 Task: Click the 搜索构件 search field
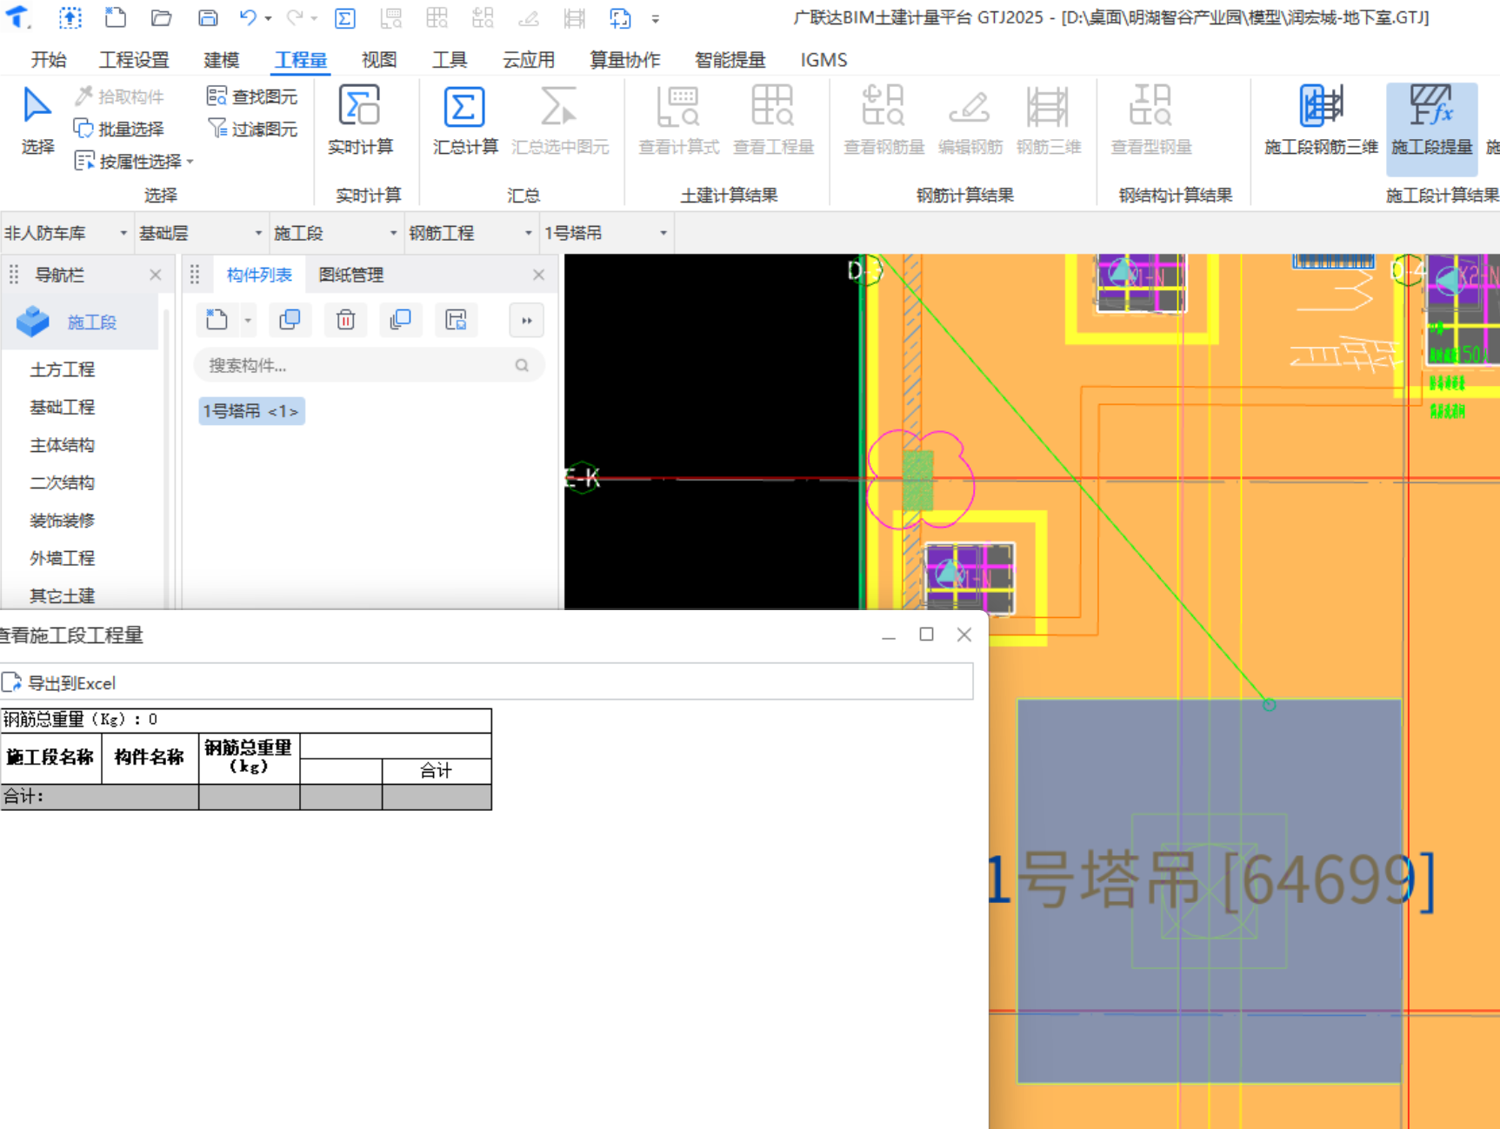(x=369, y=365)
